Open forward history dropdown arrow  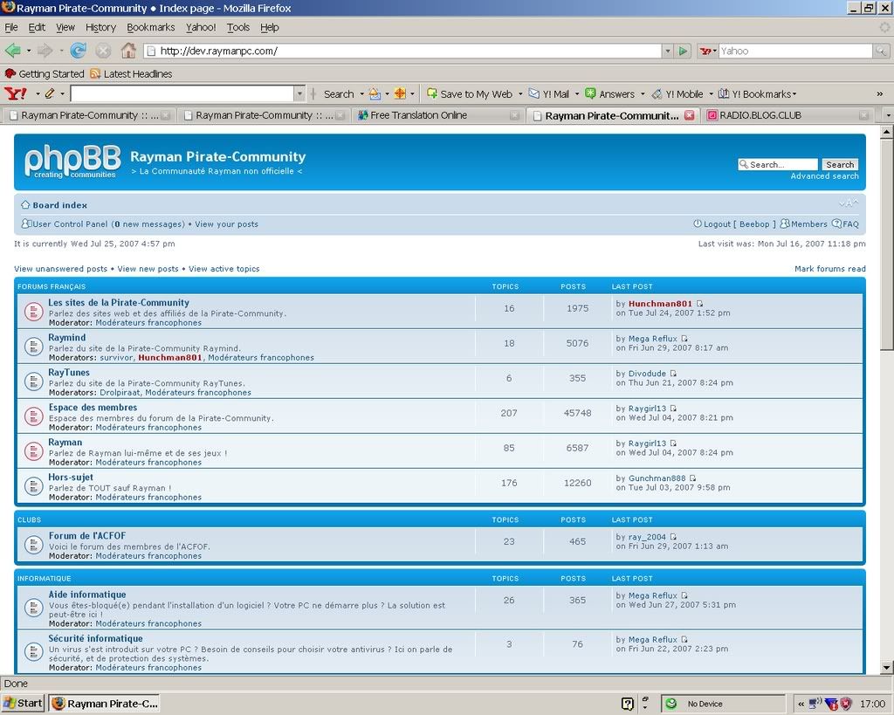[61, 51]
